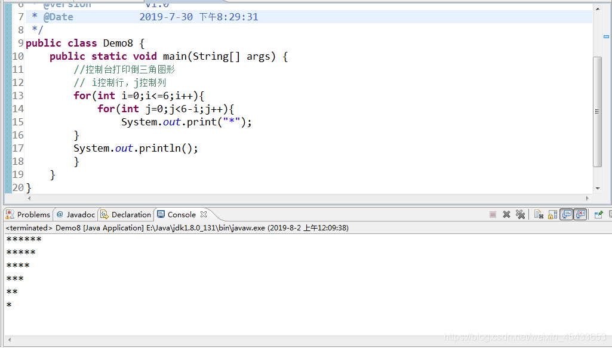612x348 pixels.
Task: Select the Console tab
Action: (177, 214)
